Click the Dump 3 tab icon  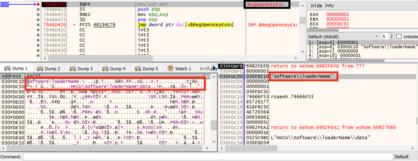(72, 68)
